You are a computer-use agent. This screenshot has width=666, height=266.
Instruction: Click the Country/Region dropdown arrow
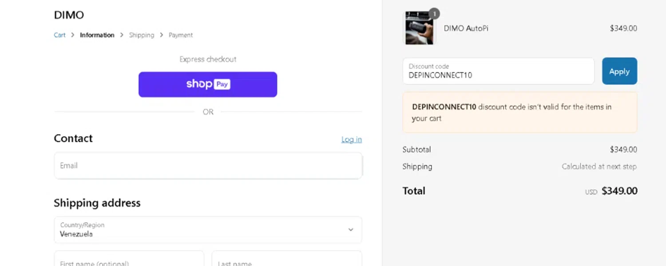(x=351, y=230)
